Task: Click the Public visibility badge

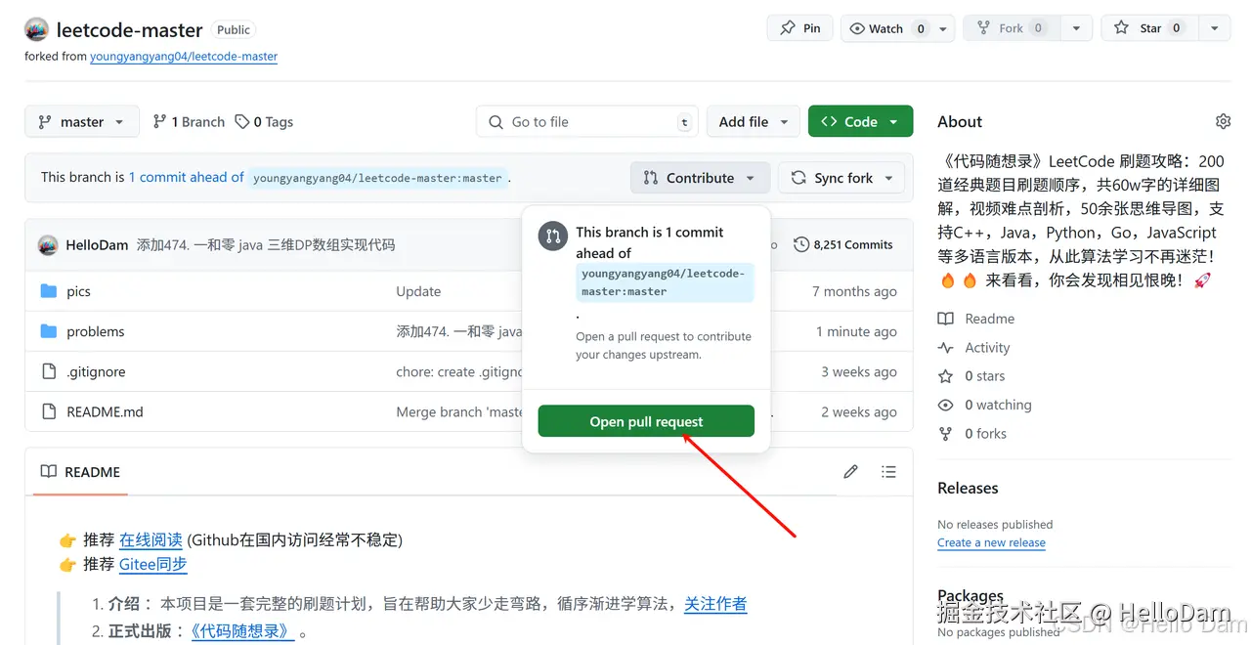Action: 234,30
